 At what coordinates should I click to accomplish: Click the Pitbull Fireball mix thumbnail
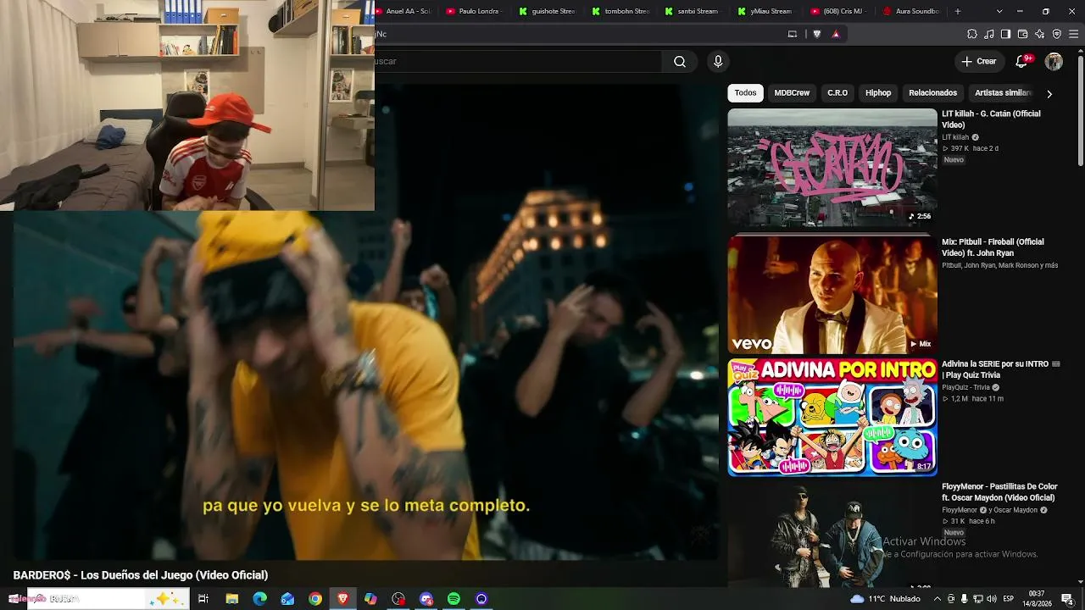click(x=832, y=295)
